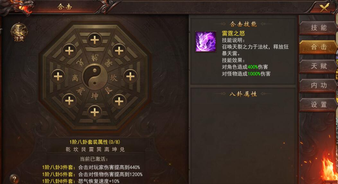Add equipment to the 巽 trigram slot
The width and height of the screenshot is (338, 184).
click(119, 51)
